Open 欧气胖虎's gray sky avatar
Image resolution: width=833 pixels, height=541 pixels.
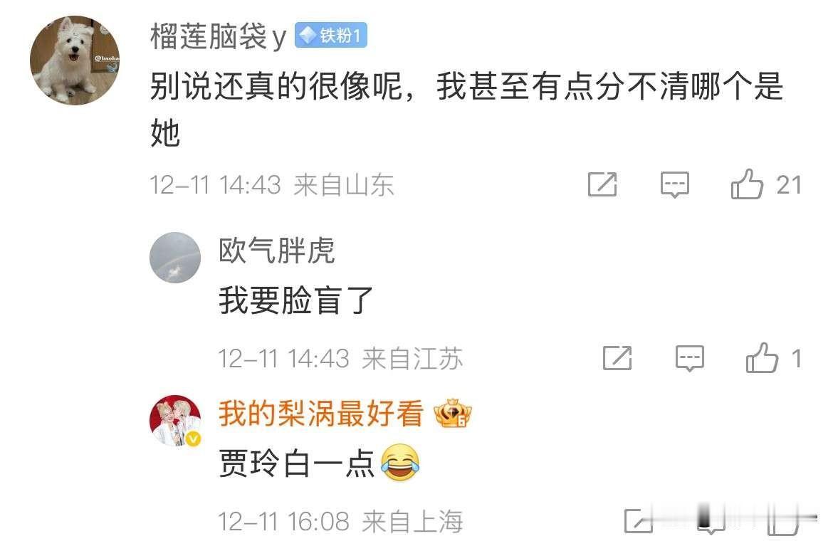point(174,258)
